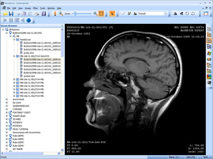The image size is (213, 159).
Task: Click the Fit to window zoom icon
Action: (x=101, y=14)
